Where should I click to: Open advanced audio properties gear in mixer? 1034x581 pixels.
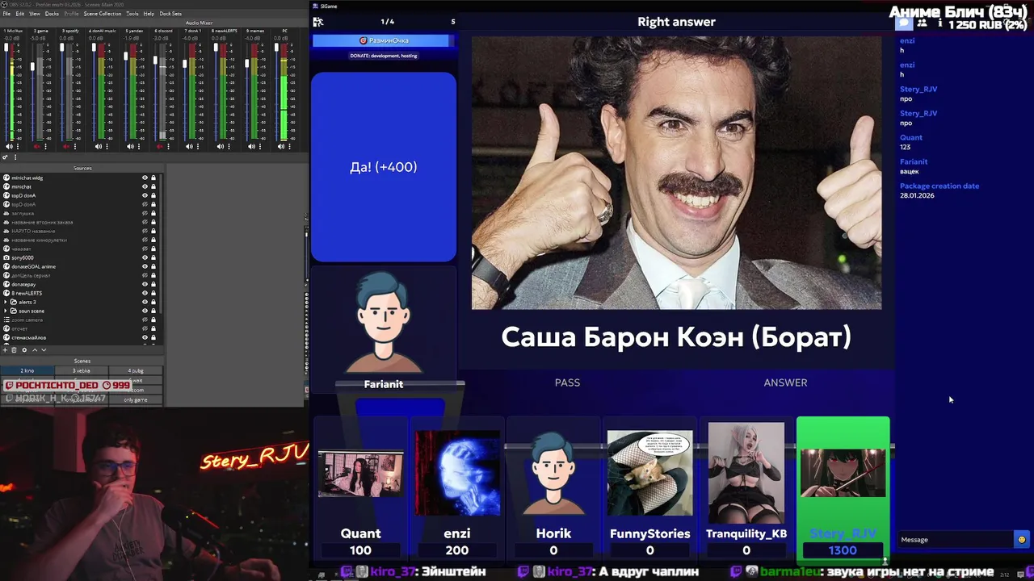[6, 157]
